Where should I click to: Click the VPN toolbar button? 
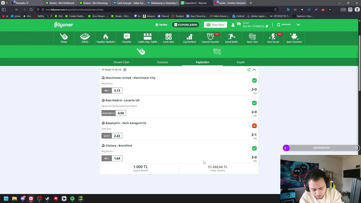(x=343, y=10)
